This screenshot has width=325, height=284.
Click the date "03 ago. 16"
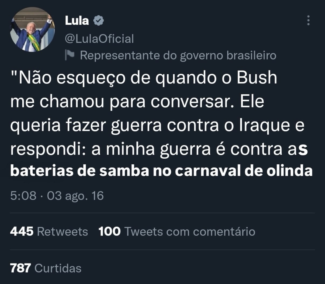[75, 196]
